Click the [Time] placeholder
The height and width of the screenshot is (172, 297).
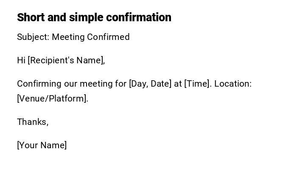[x=198, y=84]
